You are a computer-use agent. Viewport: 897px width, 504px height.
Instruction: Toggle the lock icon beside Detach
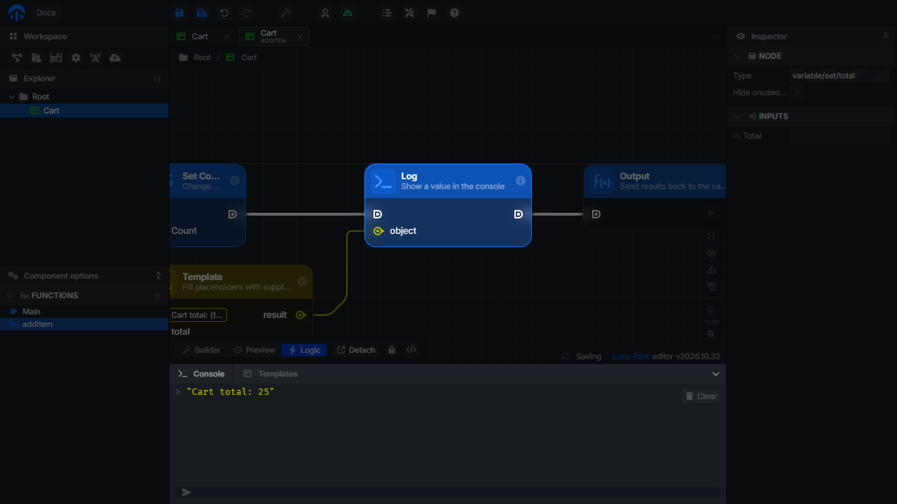(x=392, y=350)
